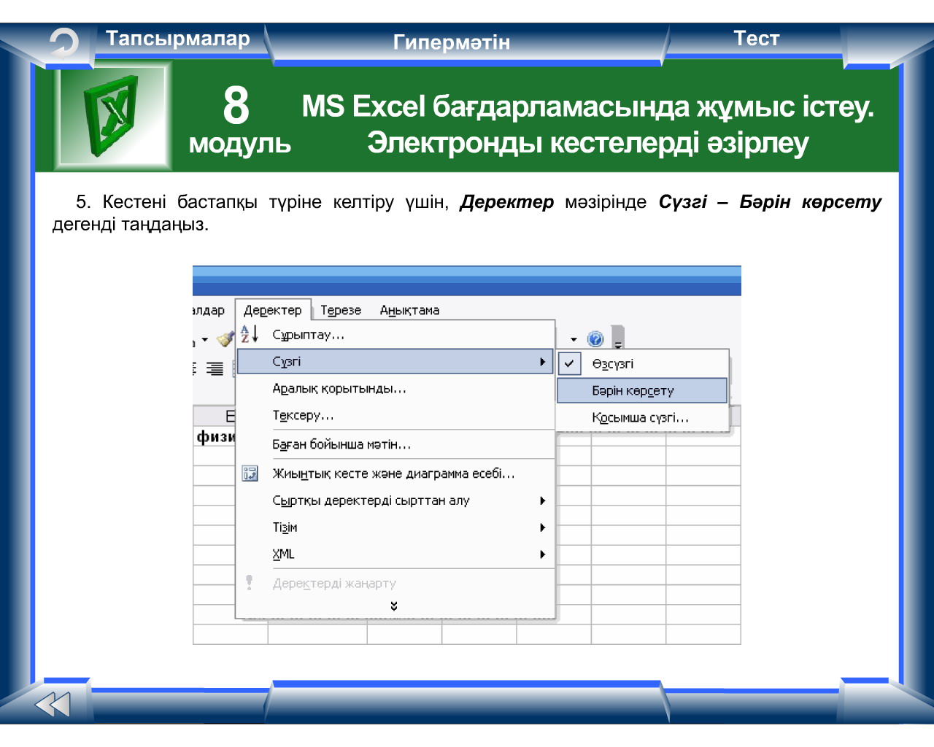934x747 pixels.
Task: Choose Аралық қорытынды... entry
Action: click(395, 389)
